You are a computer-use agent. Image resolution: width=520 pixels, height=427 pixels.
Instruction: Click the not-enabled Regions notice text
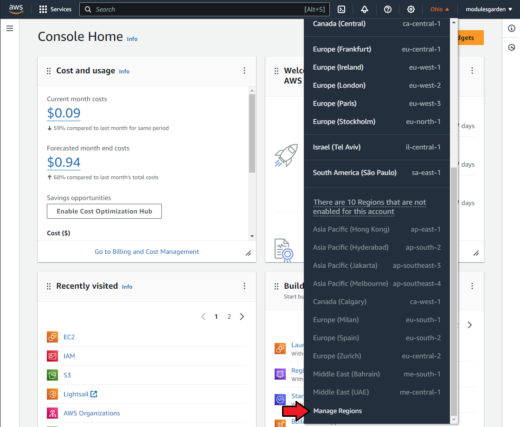click(369, 207)
